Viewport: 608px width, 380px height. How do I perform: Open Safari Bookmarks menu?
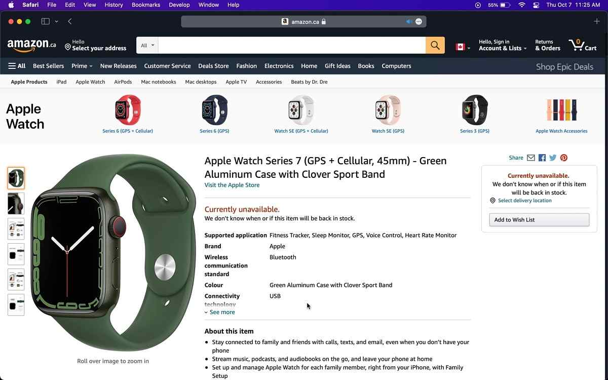coord(146,5)
